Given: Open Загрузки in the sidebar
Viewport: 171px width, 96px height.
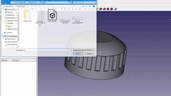Looking at the screenshot, I should tap(10, 12).
